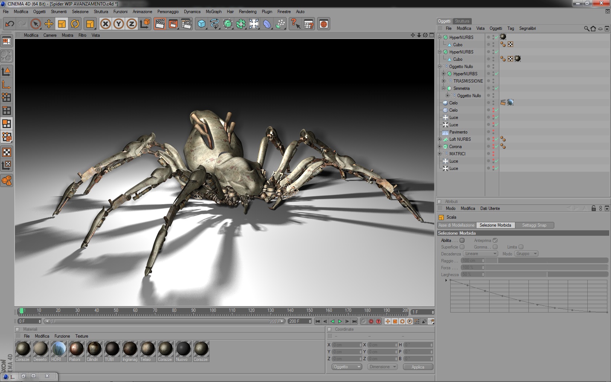This screenshot has width=611, height=382.
Task: Open the MoGraph menu
Action: [213, 12]
